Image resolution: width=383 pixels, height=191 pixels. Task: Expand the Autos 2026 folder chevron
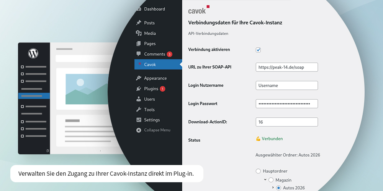pyautogui.click(x=273, y=187)
